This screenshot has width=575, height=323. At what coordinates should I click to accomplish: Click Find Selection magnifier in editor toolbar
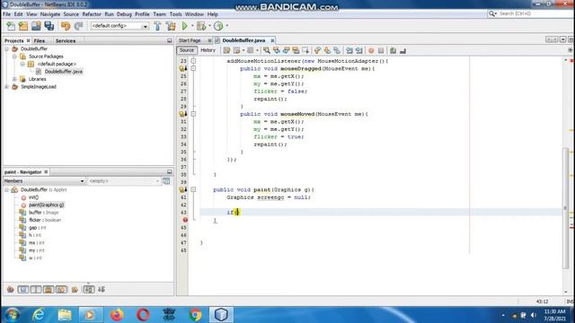click(x=267, y=50)
